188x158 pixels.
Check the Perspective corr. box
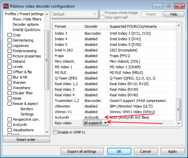click(10, 119)
